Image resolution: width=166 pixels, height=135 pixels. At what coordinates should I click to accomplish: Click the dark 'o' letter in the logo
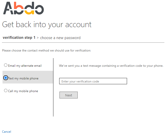(x=39, y=9)
